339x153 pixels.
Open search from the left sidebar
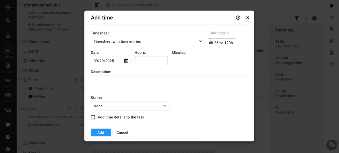point(8,21)
